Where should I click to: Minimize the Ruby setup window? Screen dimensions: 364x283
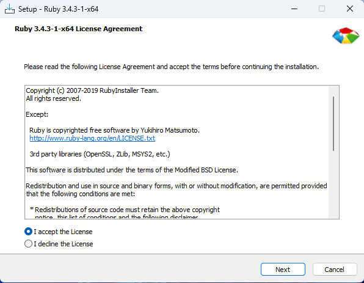click(294, 9)
